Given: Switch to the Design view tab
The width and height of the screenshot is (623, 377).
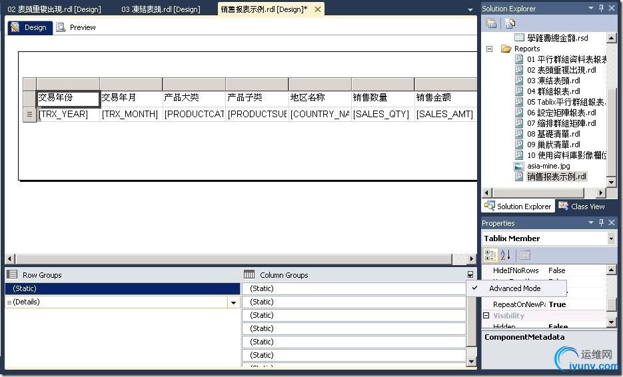Looking at the screenshot, I should [x=30, y=27].
